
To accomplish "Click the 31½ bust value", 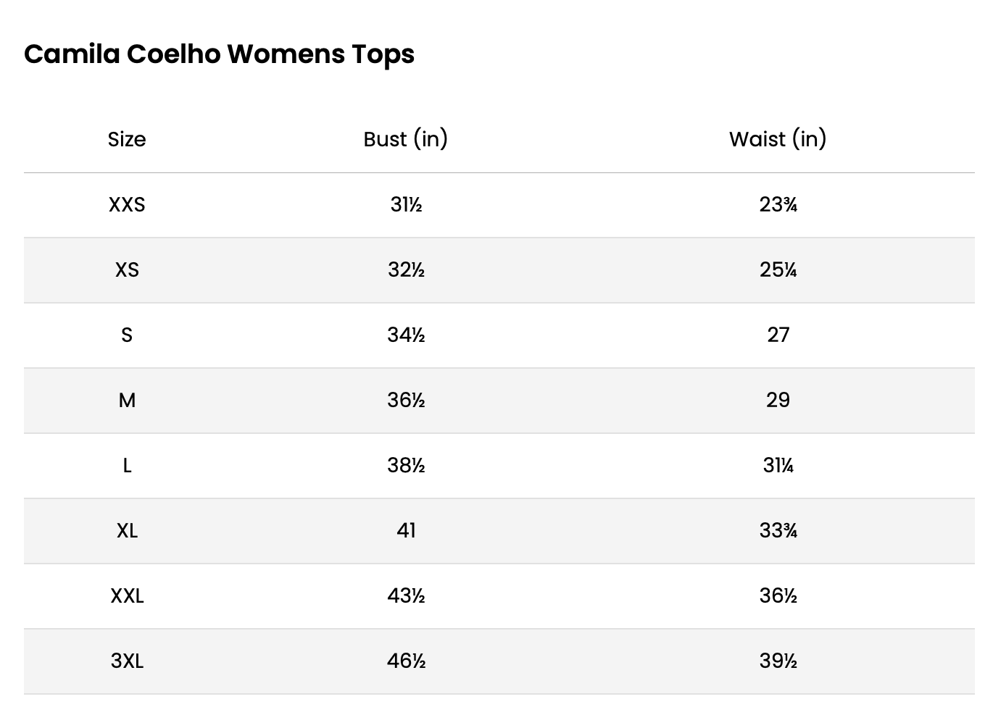I will point(406,205).
